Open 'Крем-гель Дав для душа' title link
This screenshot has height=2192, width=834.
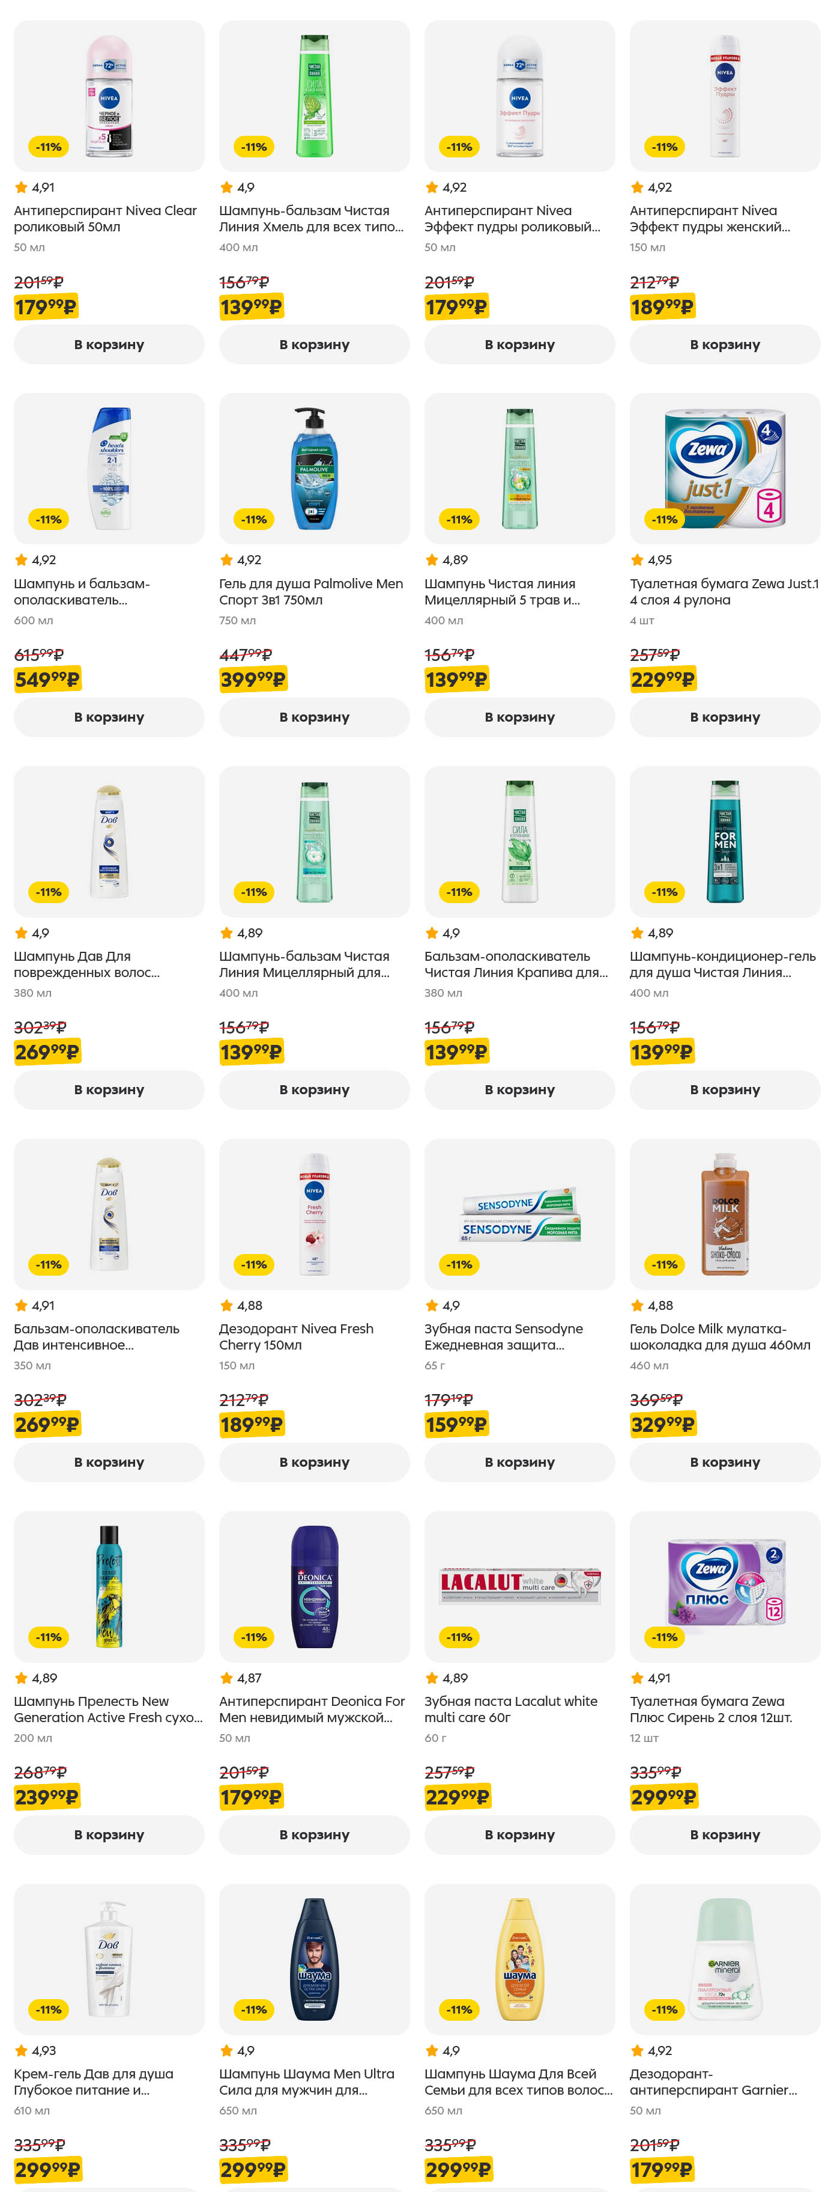pos(94,2081)
